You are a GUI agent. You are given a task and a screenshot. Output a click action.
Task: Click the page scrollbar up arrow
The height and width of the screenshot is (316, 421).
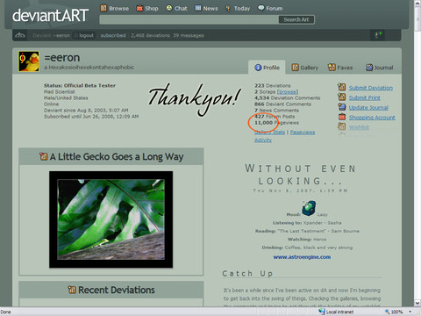tap(417, 4)
